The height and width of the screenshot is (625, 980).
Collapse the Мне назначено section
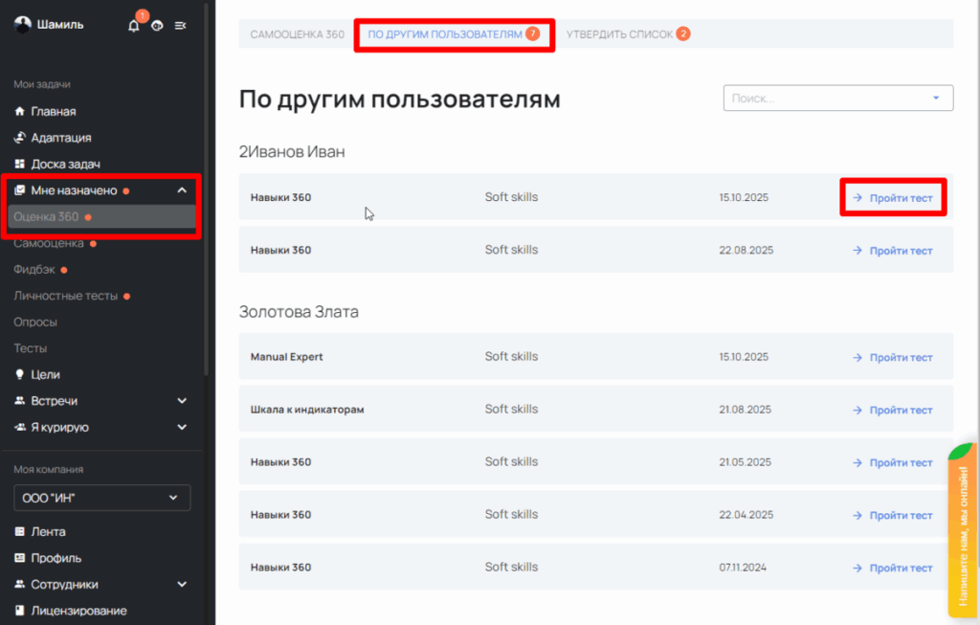click(182, 190)
